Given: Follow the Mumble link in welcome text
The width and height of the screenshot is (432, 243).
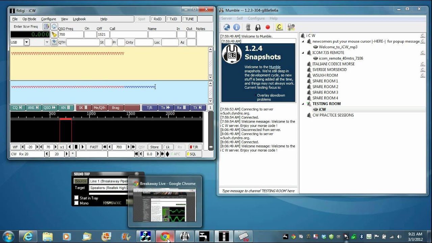Looking at the screenshot, I should coord(275,67).
